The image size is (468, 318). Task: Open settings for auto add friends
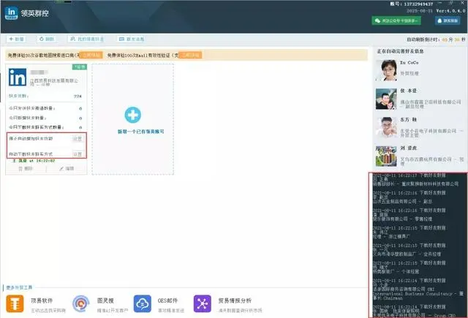[x=78, y=139]
